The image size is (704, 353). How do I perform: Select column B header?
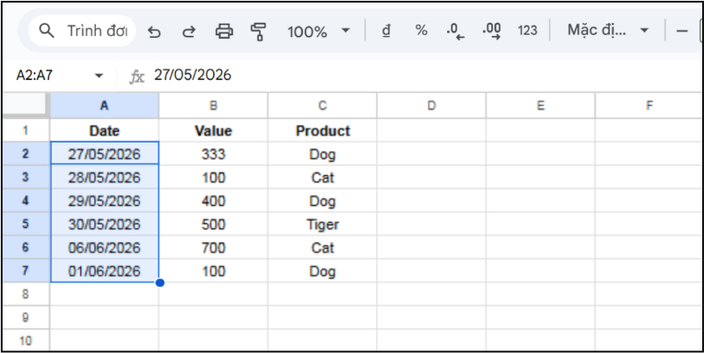pyautogui.click(x=213, y=106)
